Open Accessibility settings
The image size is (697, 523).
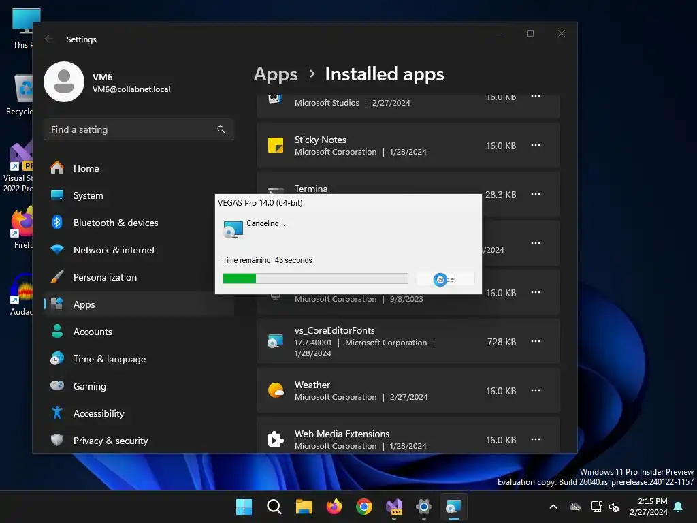[x=139, y=413]
